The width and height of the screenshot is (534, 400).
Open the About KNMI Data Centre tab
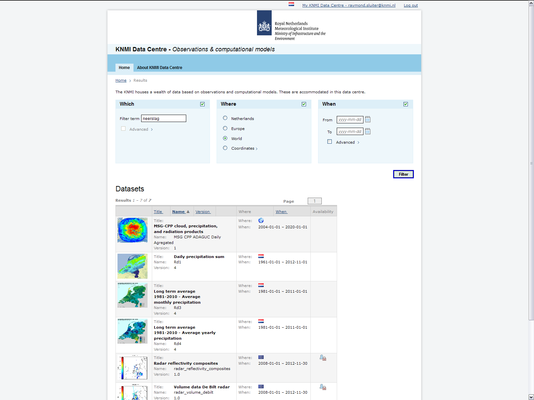(x=160, y=68)
